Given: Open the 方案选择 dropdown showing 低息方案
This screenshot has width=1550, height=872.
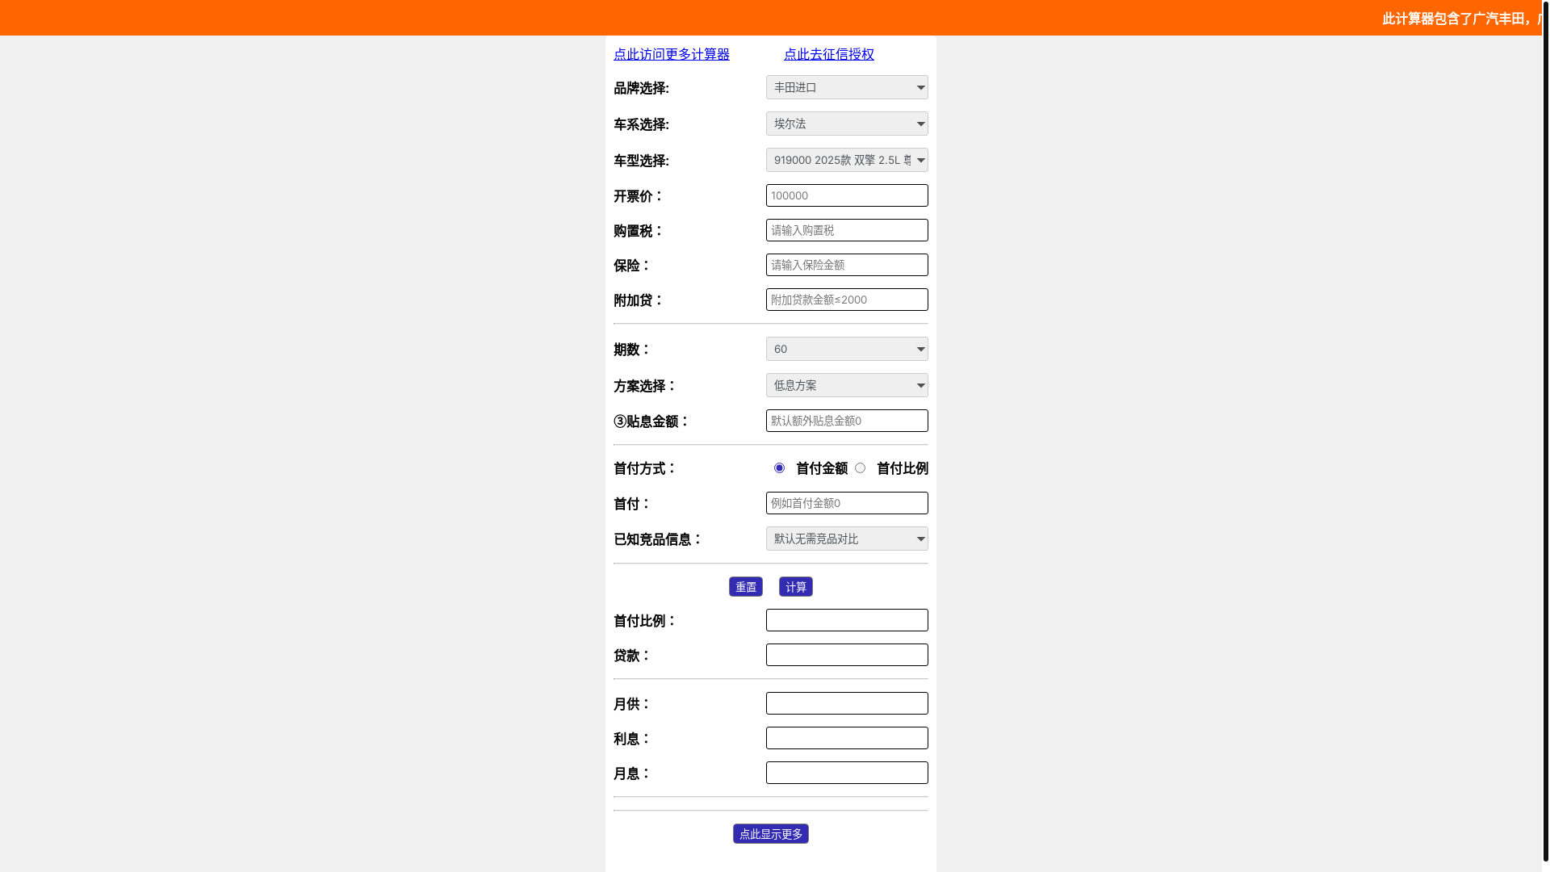Looking at the screenshot, I should (847, 385).
